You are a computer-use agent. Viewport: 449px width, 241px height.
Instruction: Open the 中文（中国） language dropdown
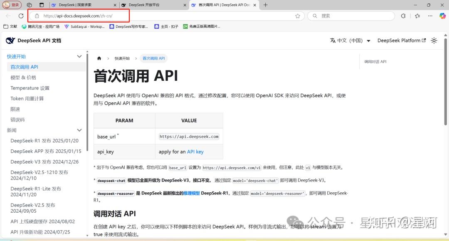point(350,41)
